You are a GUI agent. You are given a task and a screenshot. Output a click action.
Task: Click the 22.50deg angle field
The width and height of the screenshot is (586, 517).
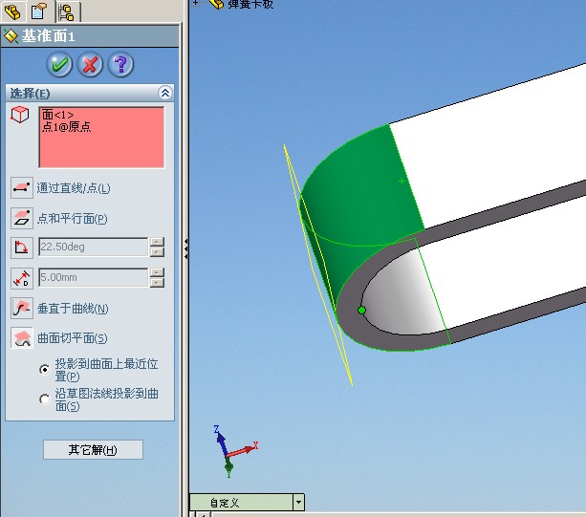[94, 247]
